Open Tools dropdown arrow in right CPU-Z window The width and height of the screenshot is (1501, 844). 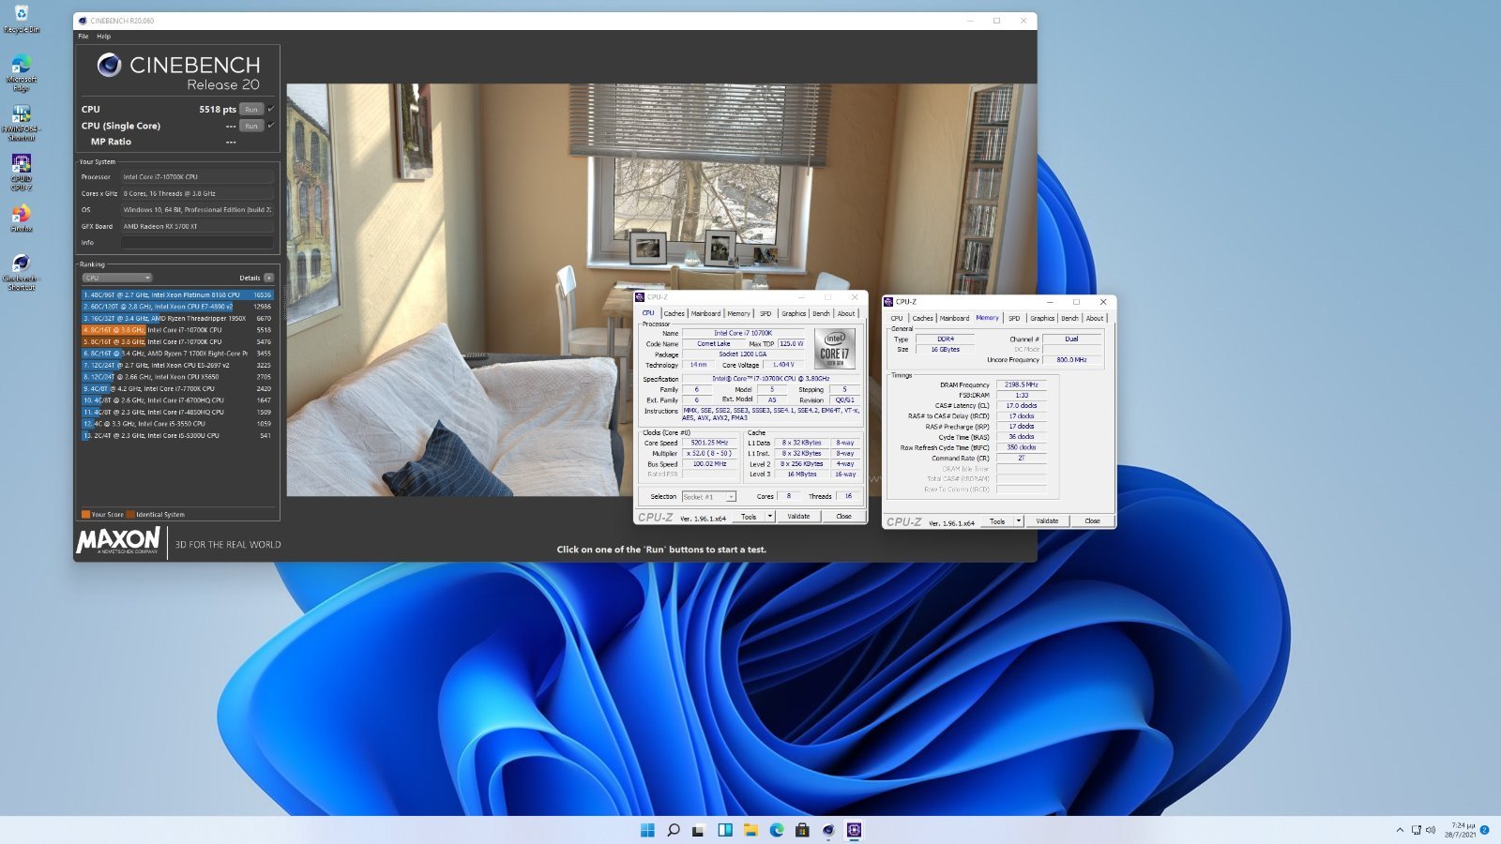pyautogui.click(x=1019, y=521)
